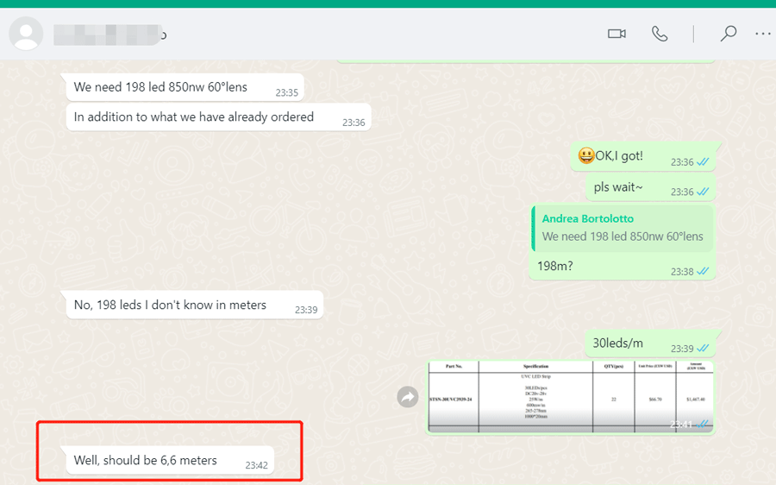Select the "No, 198 leds I don't know in meters" message
This screenshot has width=776, height=485.
click(170, 305)
